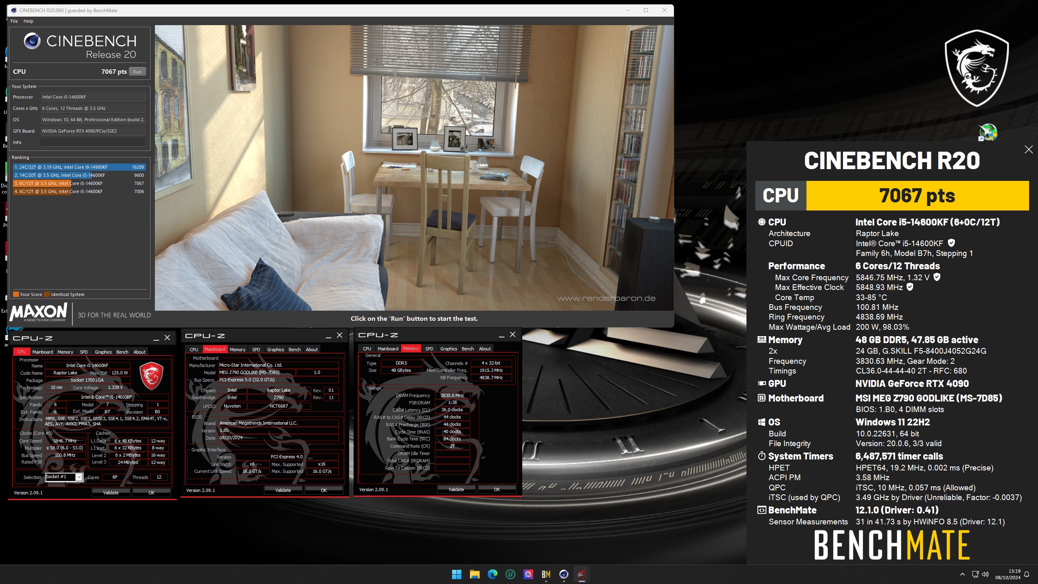Open the purple app icon in the taskbar
Screen dimensions: 1038x584
[528, 574]
